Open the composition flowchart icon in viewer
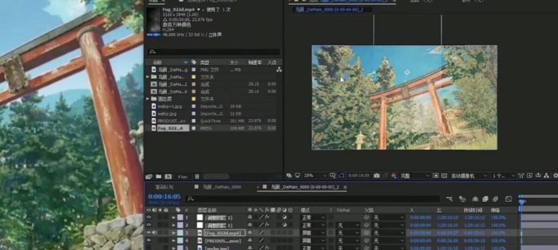Viewport: 558px width, 250px height. tap(547, 176)
